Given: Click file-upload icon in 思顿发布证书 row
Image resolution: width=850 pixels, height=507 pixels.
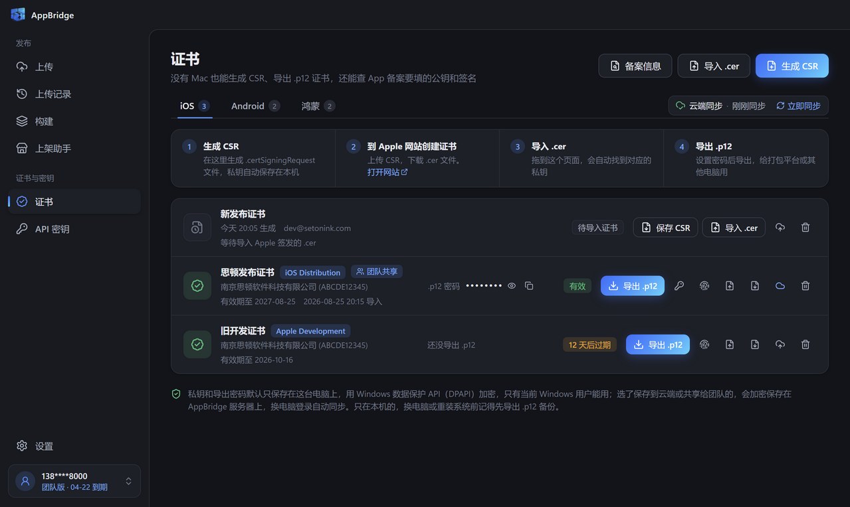Looking at the screenshot, I should [x=730, y=286].
